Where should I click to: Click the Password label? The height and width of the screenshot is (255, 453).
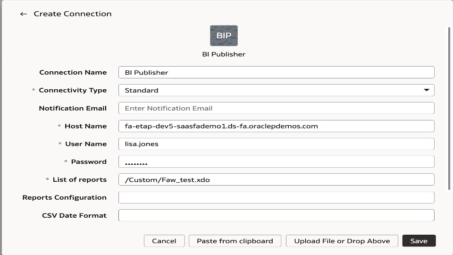point(89,161)
